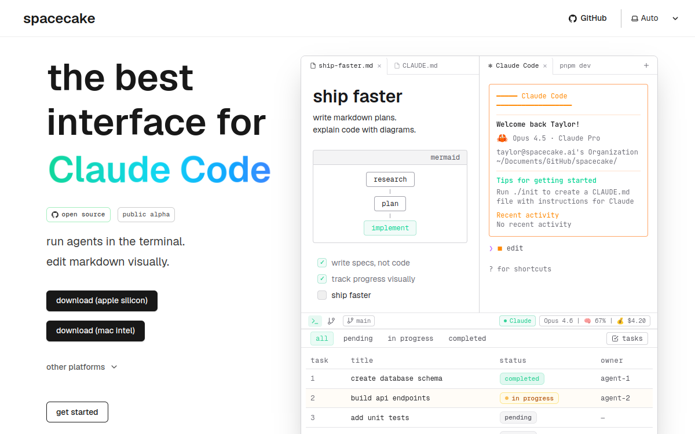Click the agent-1 owner cell
The width and height of the screenshot is (695, 434).
coord(615,378)
